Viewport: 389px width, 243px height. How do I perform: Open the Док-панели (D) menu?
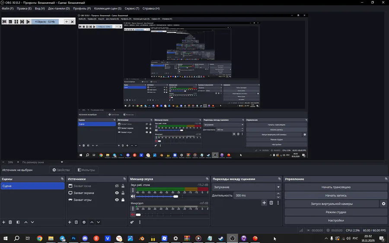click(x=59, y=9)
